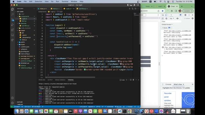This screenshot has height=115, width=205.
Task: Open Accounts icon in activity bar
Action: click(x=12, y=98)
